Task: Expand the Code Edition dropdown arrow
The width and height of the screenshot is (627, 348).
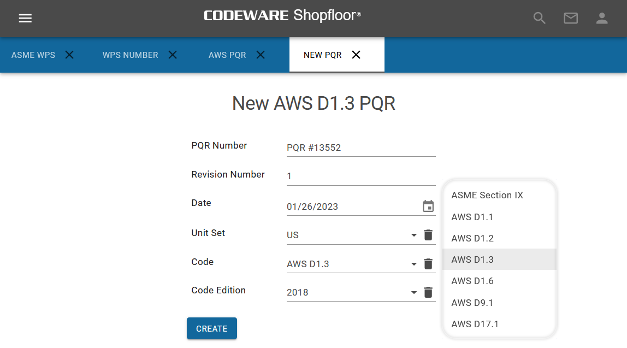Action: 414,292
